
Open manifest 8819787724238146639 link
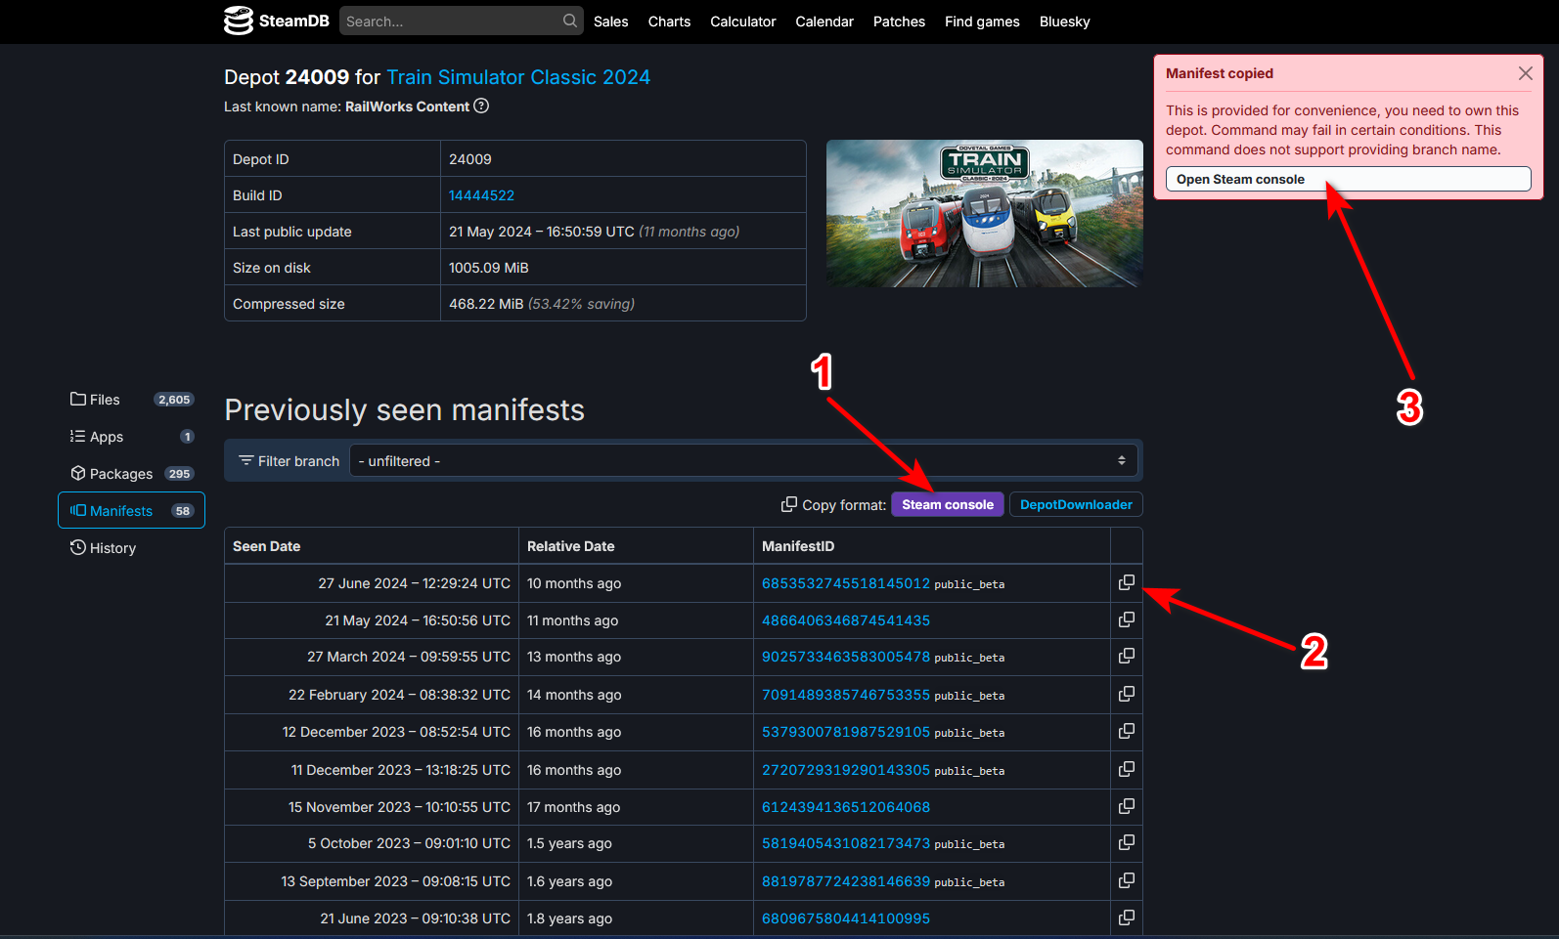click(846, 880)
